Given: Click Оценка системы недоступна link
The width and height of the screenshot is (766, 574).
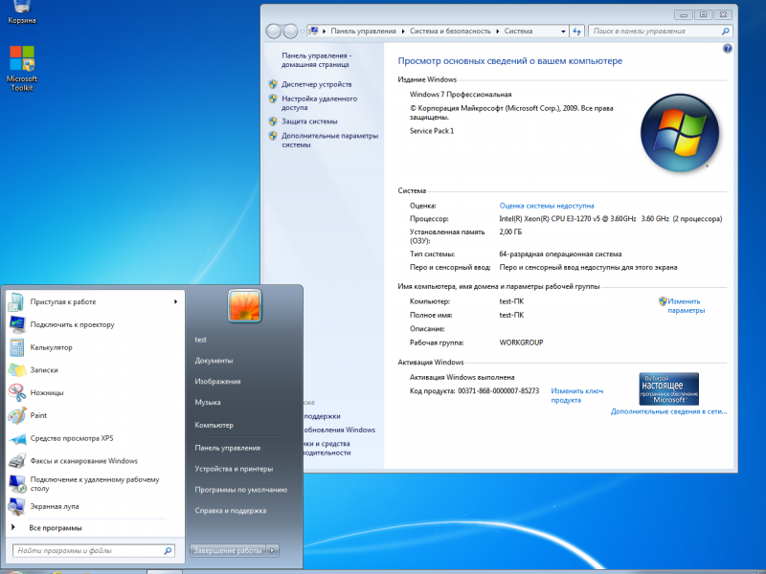Looking at the screenshot, I should coord(547,206).
